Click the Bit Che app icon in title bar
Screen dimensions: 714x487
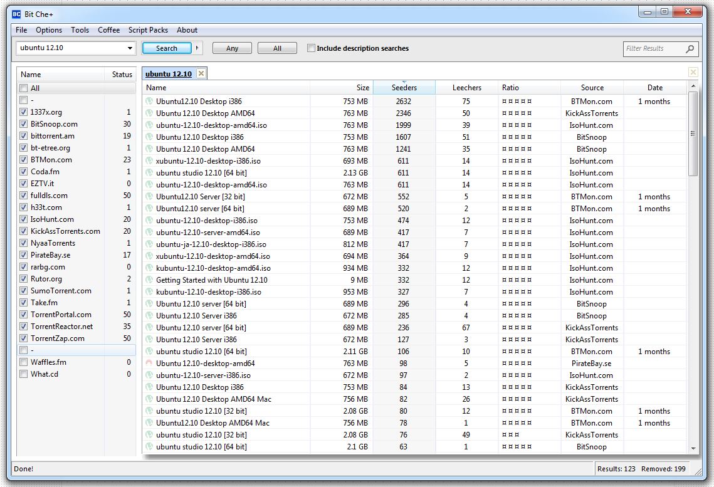point(16,13)
